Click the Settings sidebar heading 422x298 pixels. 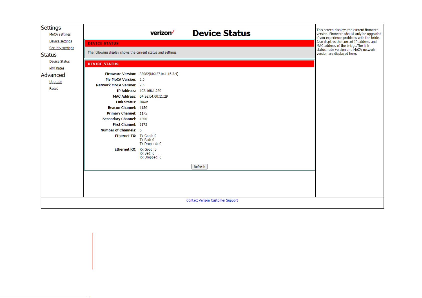tap(51, 28)
